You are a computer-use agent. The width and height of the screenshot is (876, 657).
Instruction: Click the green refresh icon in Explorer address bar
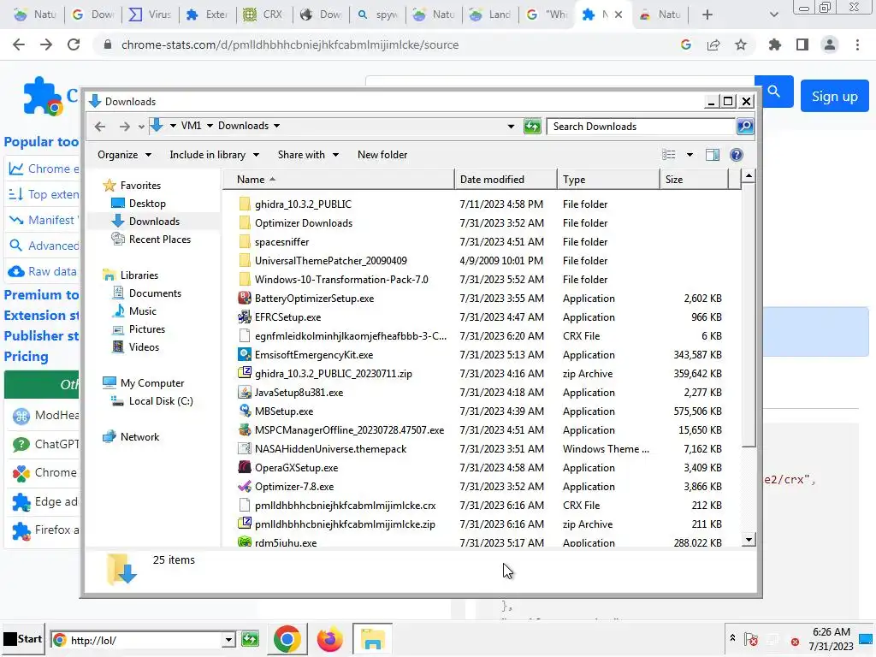coord(532,127)
